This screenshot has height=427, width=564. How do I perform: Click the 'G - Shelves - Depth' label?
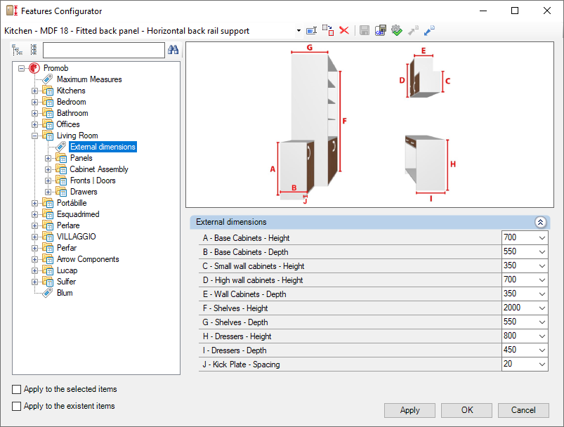pos(235,322)
